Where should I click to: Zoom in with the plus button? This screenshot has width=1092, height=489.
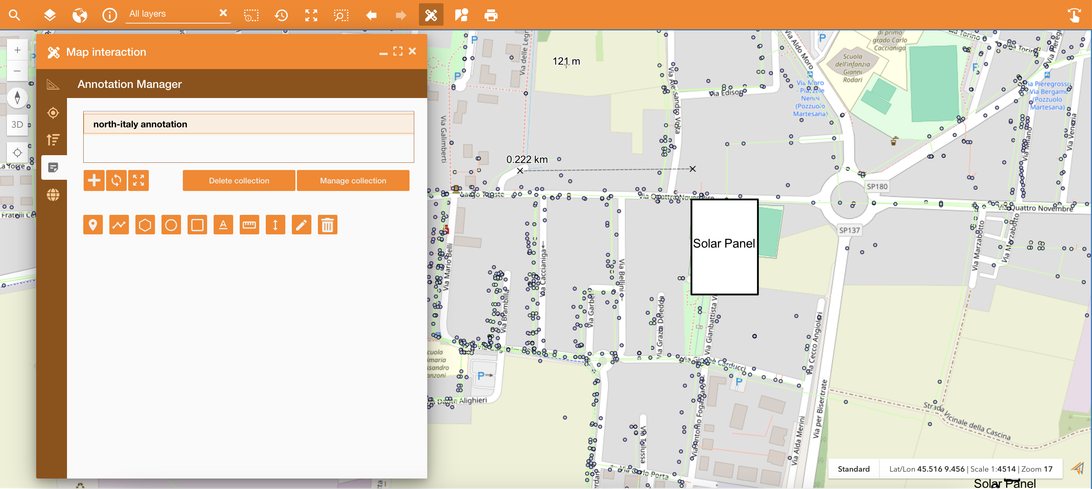point(17,50)
